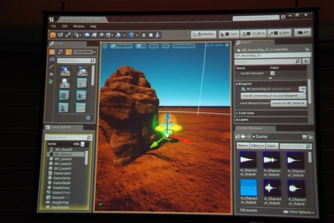The height and width of the screenshot is (223, 334).
Task: Click the property matrix button beside Details search
Action: tap(306, 61)
